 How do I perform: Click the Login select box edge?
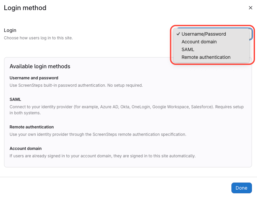pos(251,34)
